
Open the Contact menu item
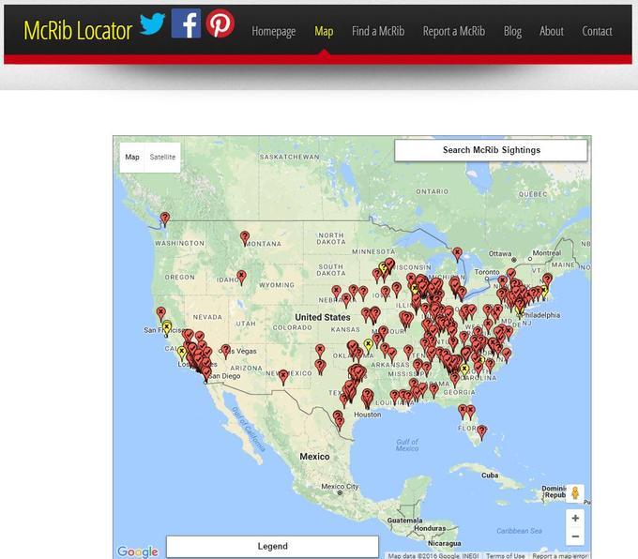597,31
